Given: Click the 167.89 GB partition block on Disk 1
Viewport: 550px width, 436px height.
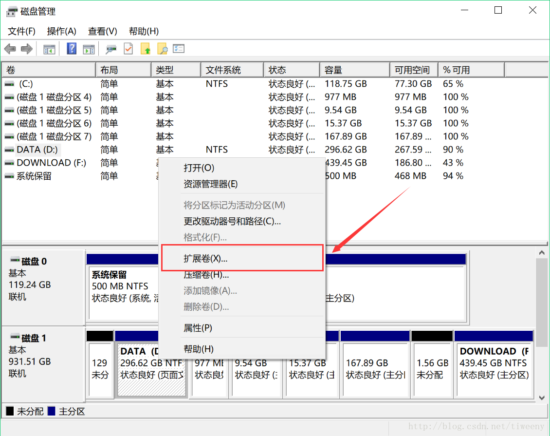Looking at the screenshot, I should click(x=375, y=370).
